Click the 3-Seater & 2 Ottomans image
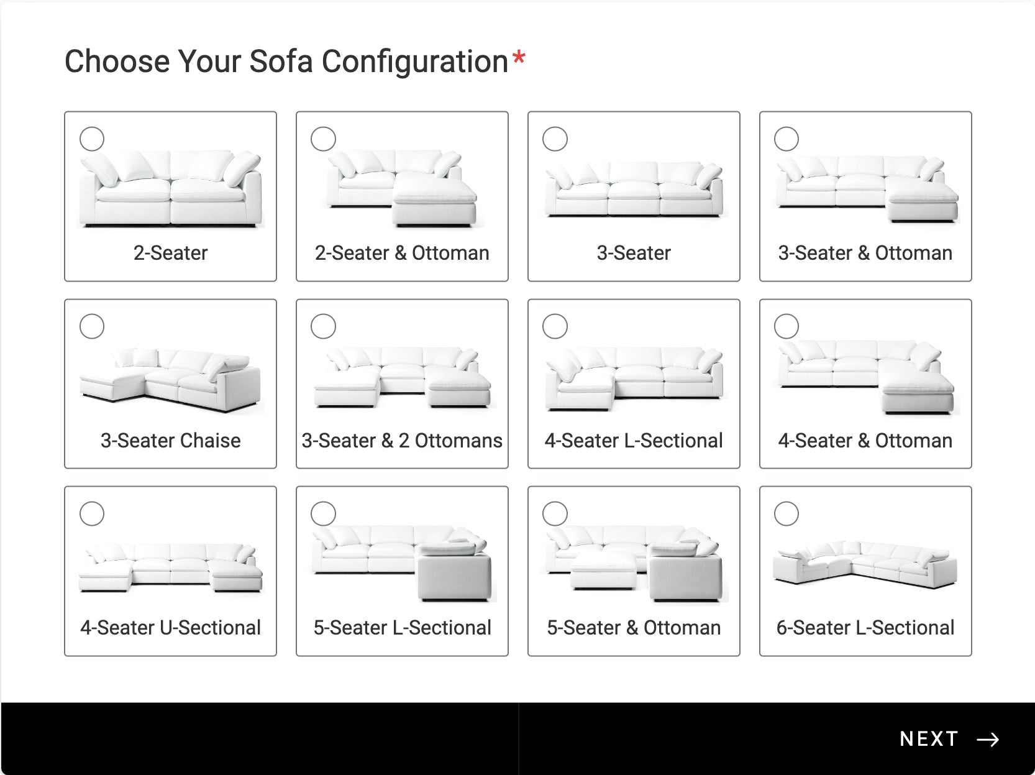Image resolution: width=1035 pixels, height=775 pixels. coord(402,378)
